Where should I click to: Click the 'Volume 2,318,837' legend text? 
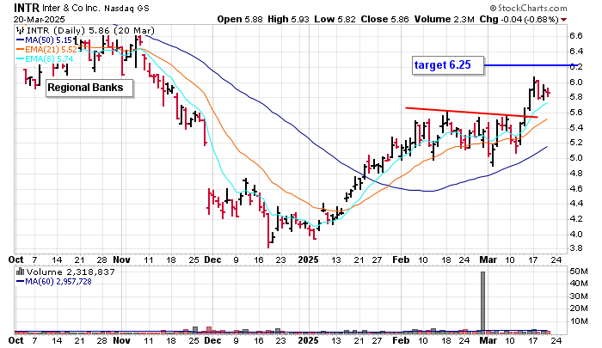71,272
